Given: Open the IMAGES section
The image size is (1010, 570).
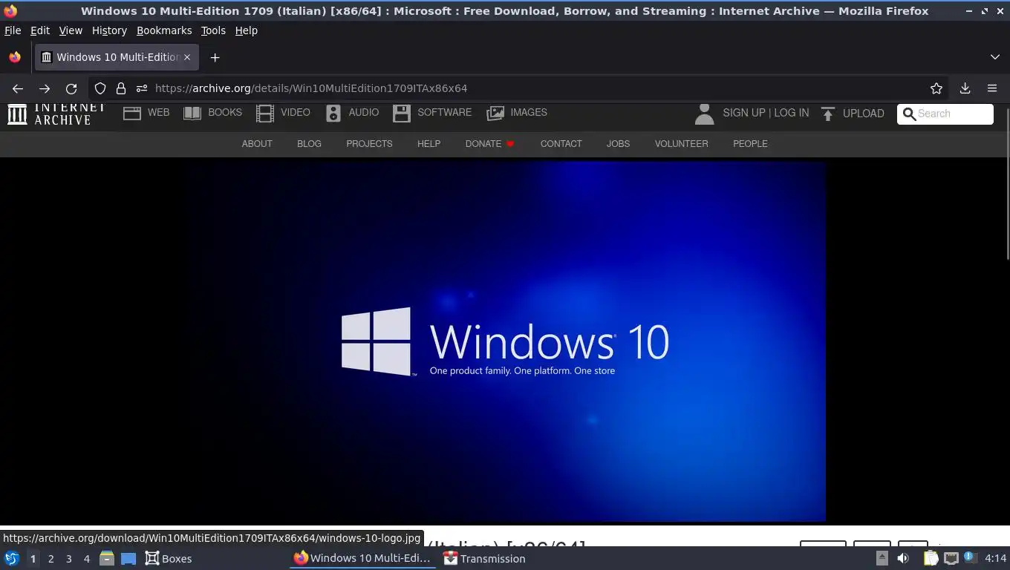Looking at the screenshot, I should click(x=517, y=113).
